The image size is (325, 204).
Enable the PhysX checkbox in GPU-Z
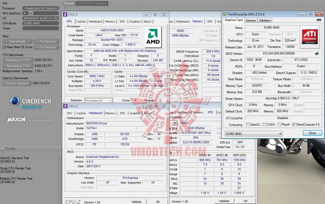279,124
